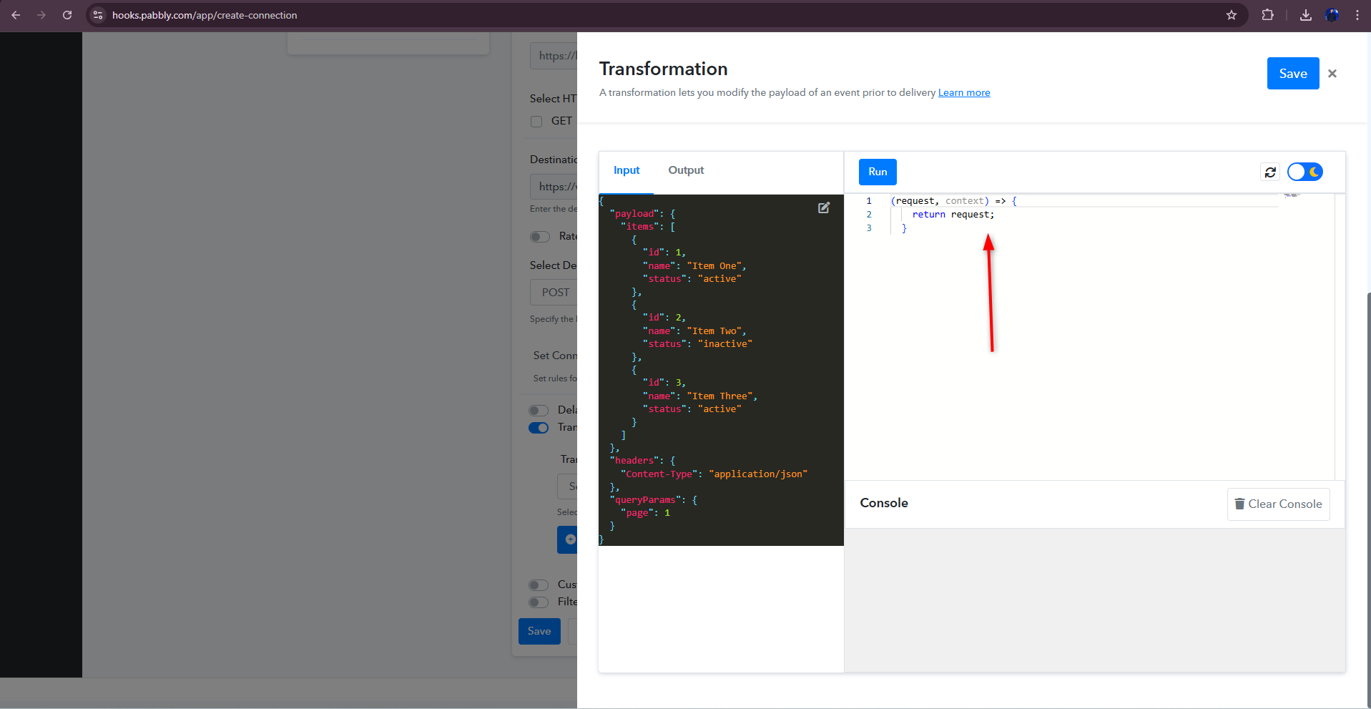Open the Chrome three-dot menu
The height and width of the screenshot is (709, 1371).
coord(1357,15)
